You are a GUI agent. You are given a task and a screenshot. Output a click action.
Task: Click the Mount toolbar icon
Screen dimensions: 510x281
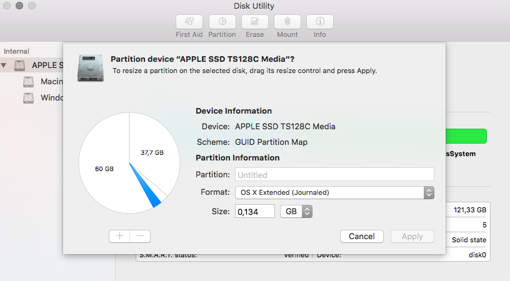tap(287, 21)
